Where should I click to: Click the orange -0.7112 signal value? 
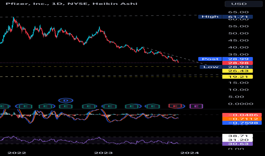click(x=242, y=119)
